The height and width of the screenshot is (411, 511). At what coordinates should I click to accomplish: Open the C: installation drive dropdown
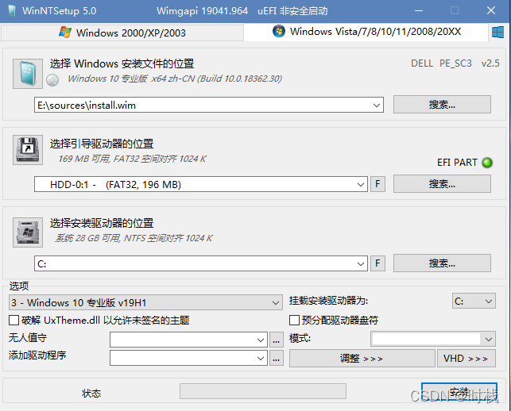tap(361, 263)
